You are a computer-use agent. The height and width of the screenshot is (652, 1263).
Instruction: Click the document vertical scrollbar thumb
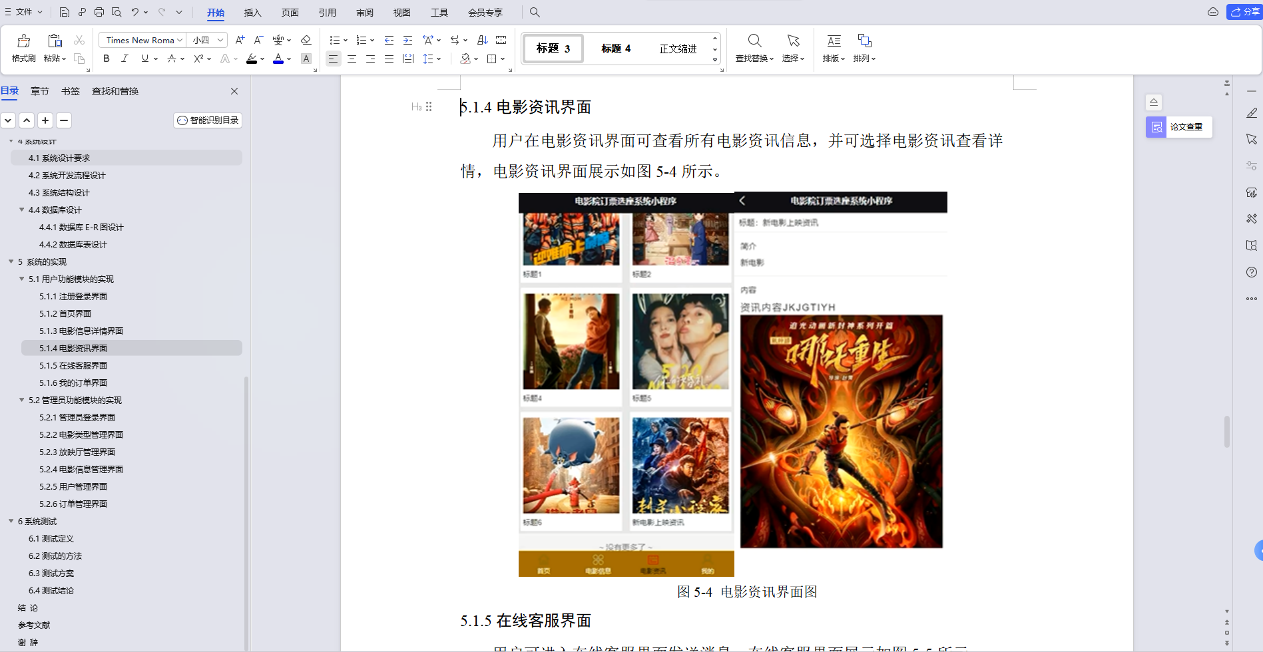[1226, 432]
